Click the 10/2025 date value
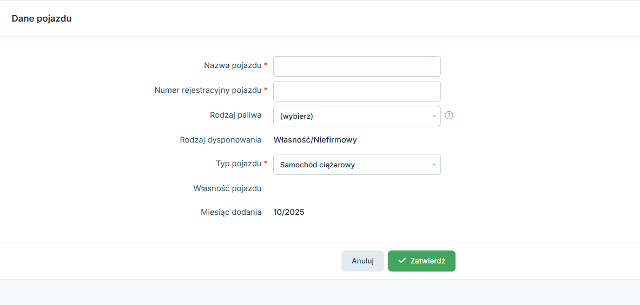 pos(289,212)
